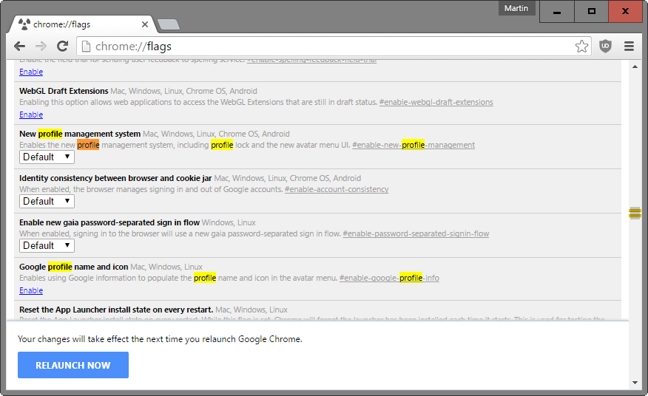Click the orange highlighted profile search match
This screenshot has width=648, height=396.
point(88,145)
